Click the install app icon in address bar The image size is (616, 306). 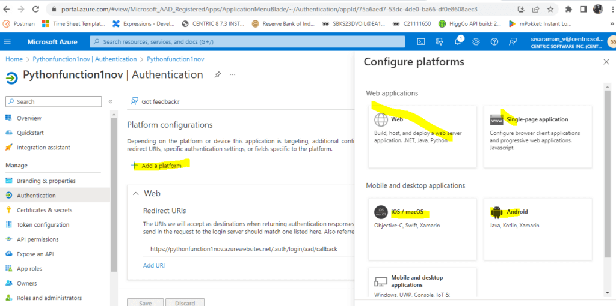pyautogui.click(x=522, y=9)
